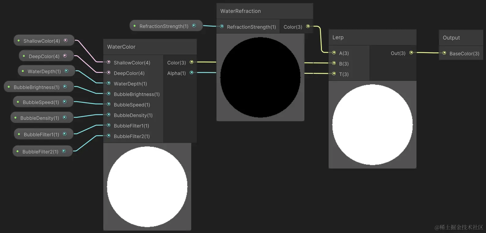Select the Output node title bar

click(461, 38)
